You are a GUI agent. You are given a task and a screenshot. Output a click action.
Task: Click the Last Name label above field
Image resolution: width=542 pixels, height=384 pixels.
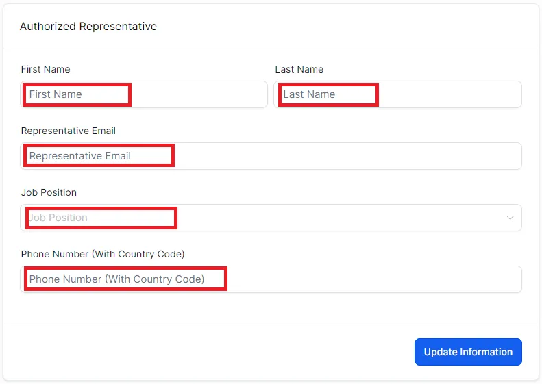299,69
